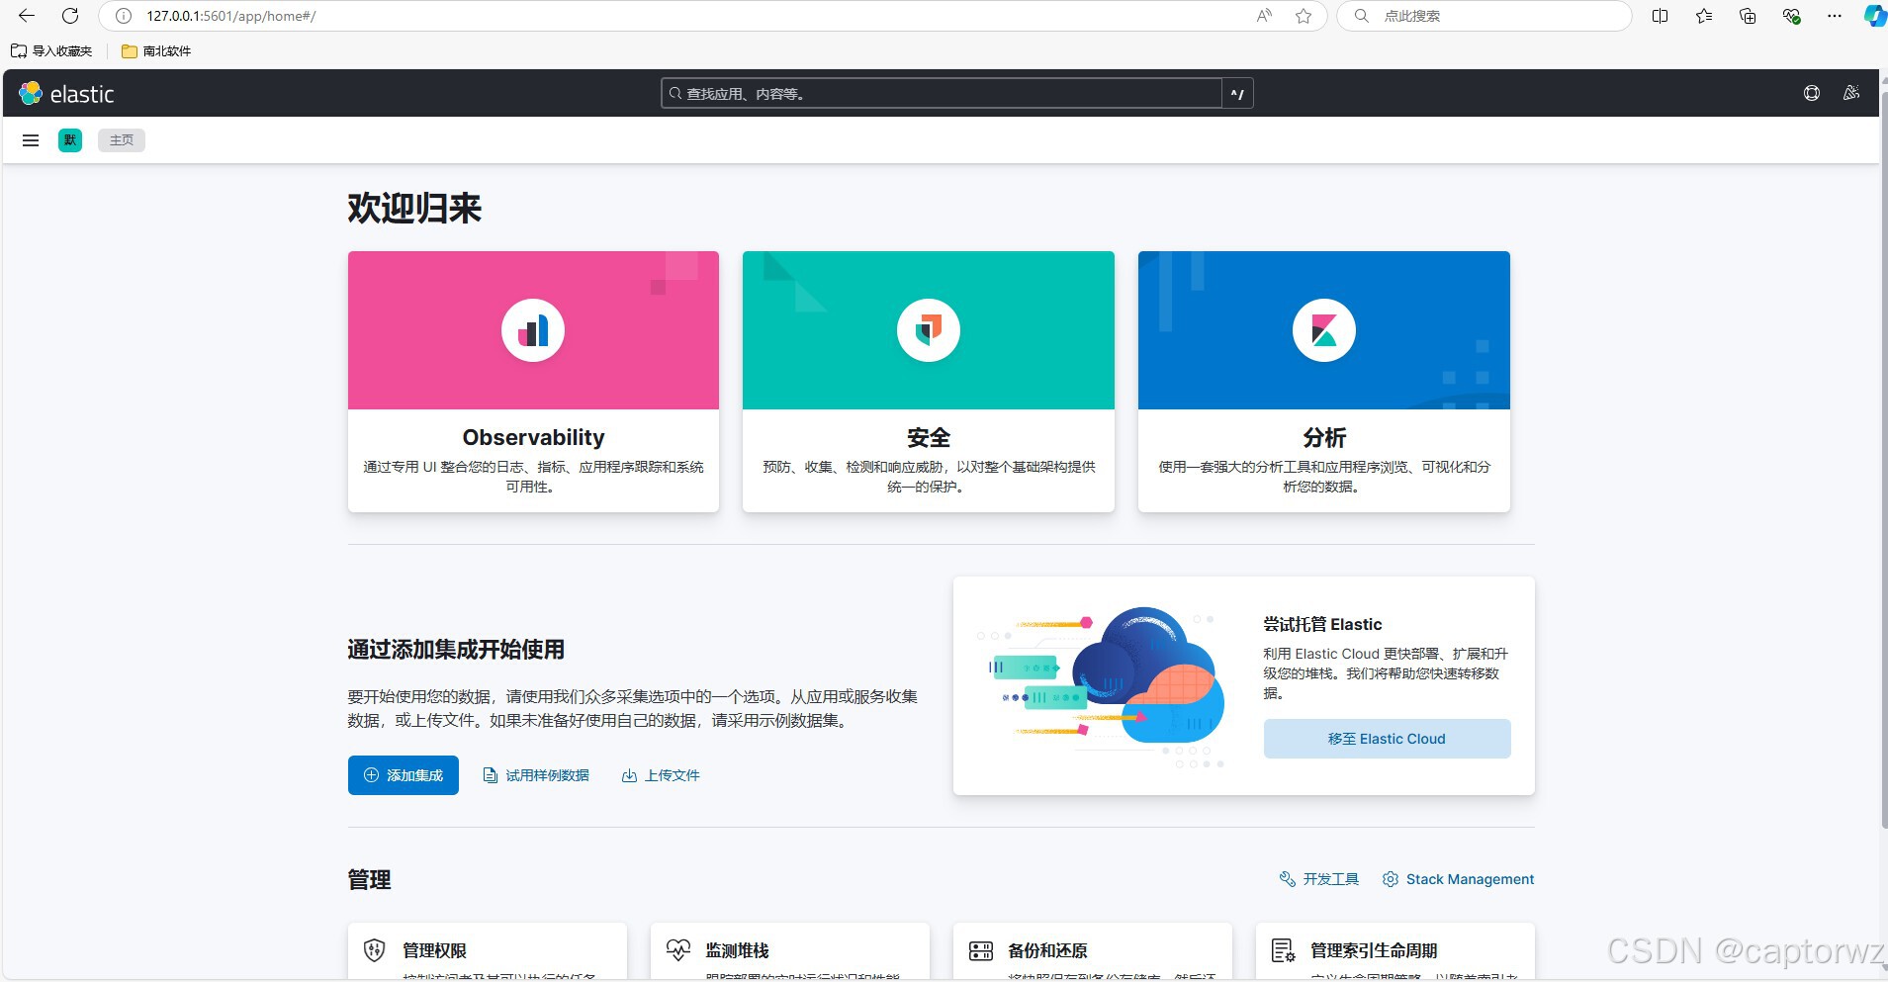This screenshot has height=982, width=1888.
Task: Open the 备份和还原 card
Action: click(1093, 951)
